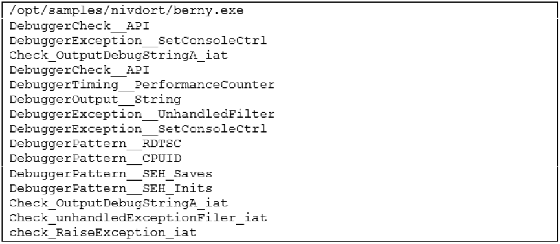Image resolution: width=560 pixels, height=244 pixels.
Task: Select the first Check_OutputDebugStringA_iat line
Action: (x=118, y=56)
